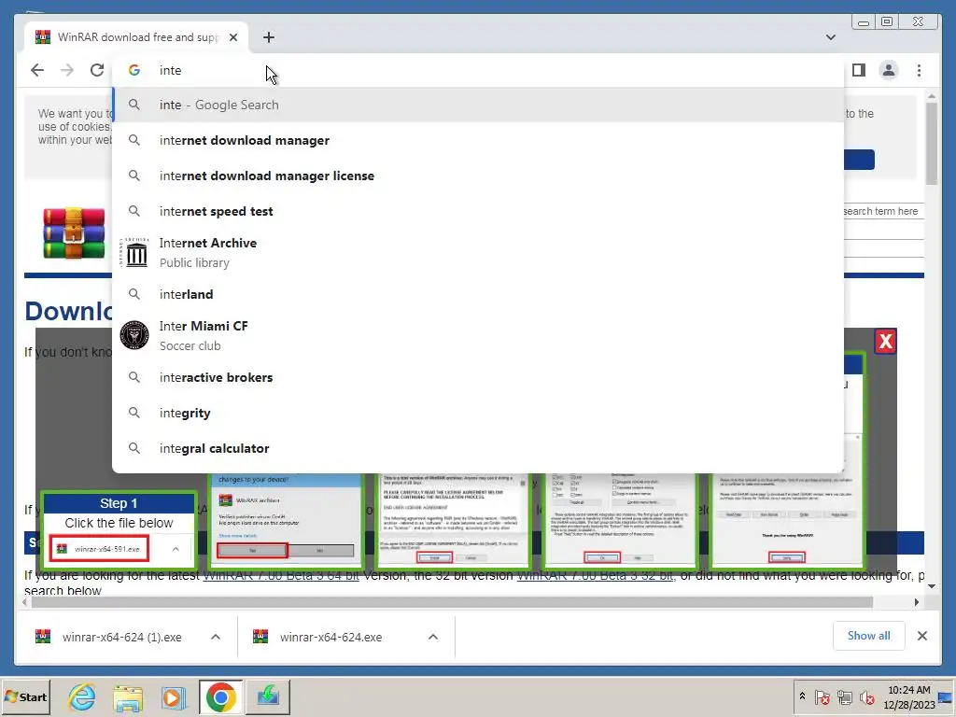
Task: Choose 'internet download manager' suggestion
Action: [479, 140]
